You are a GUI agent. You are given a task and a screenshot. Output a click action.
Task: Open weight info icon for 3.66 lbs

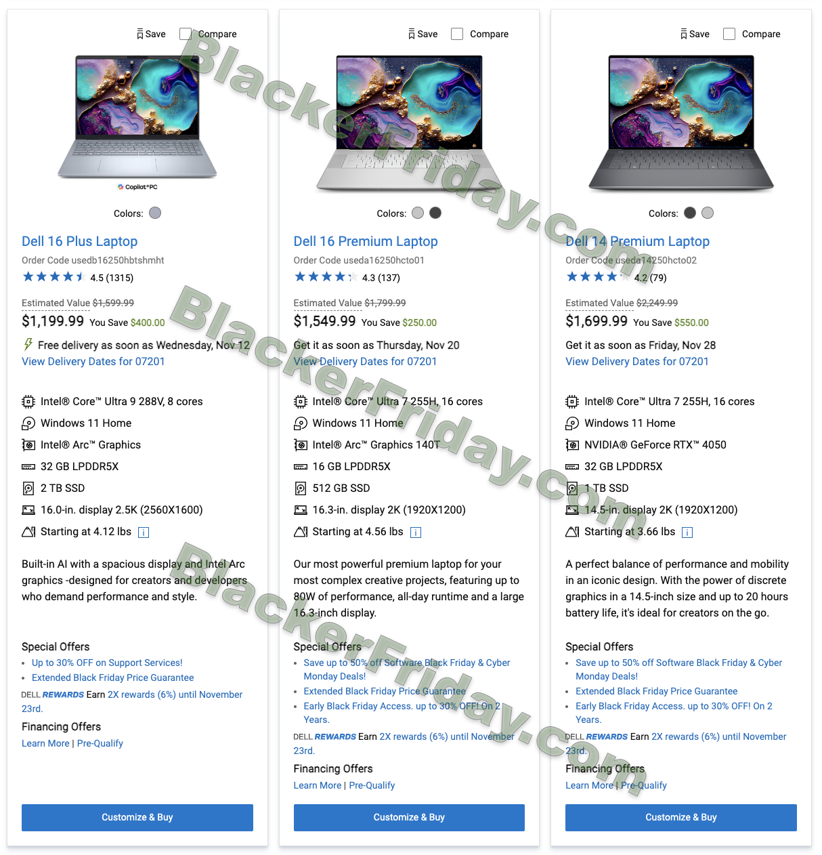687,533
